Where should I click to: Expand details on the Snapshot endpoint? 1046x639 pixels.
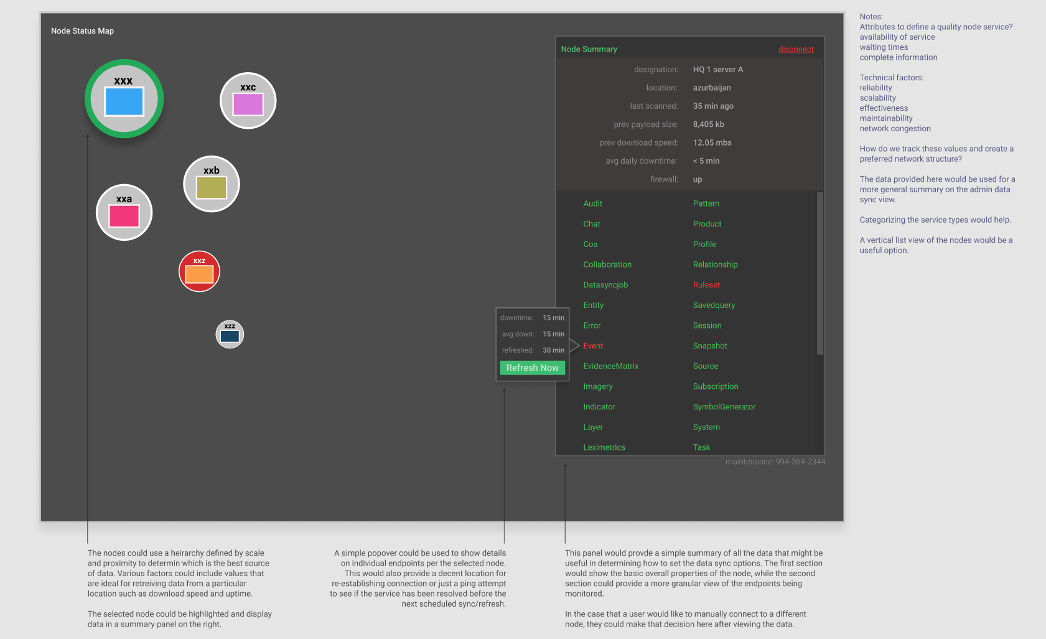pos(709,345)
